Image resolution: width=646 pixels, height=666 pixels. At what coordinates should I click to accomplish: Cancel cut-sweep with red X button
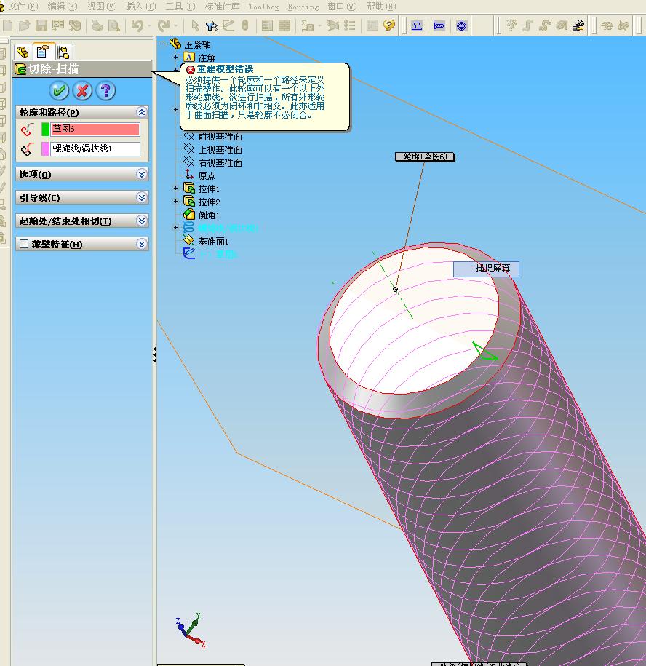82,90
